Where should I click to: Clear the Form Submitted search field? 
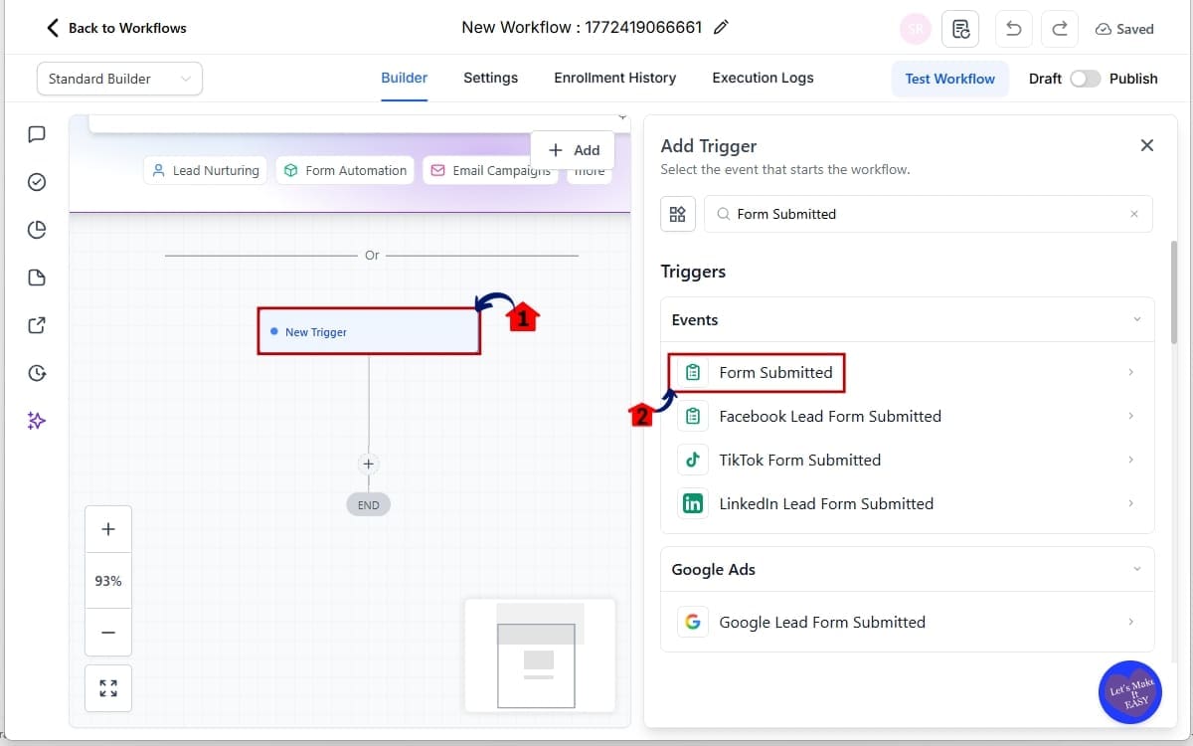tap(1133, 214)
